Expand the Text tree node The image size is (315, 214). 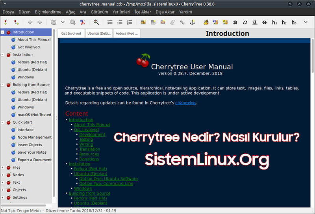pos(3,182)
